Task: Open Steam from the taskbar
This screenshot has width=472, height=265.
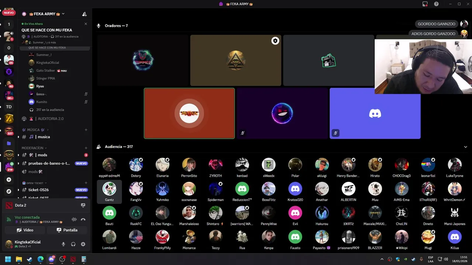Action: 29,259
